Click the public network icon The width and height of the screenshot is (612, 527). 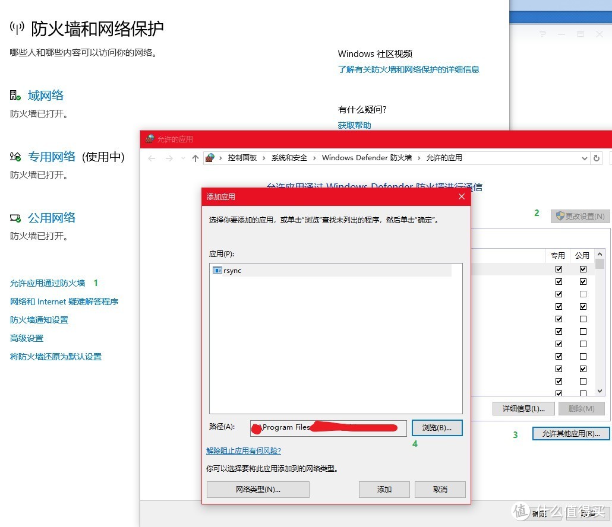pos(15,218)
